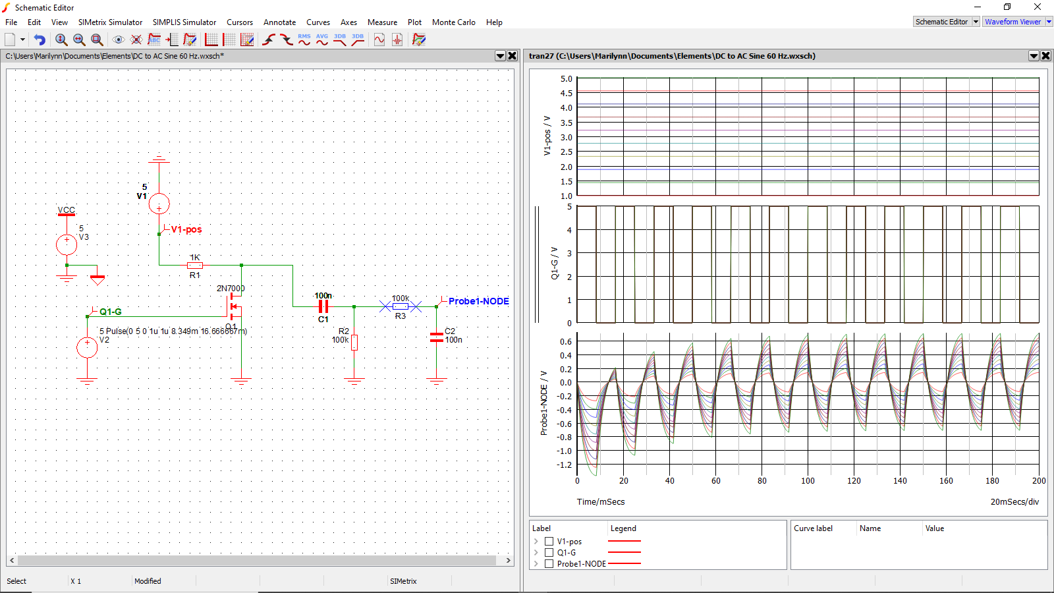Expand the Q1-G legend row

pos(536,553)
